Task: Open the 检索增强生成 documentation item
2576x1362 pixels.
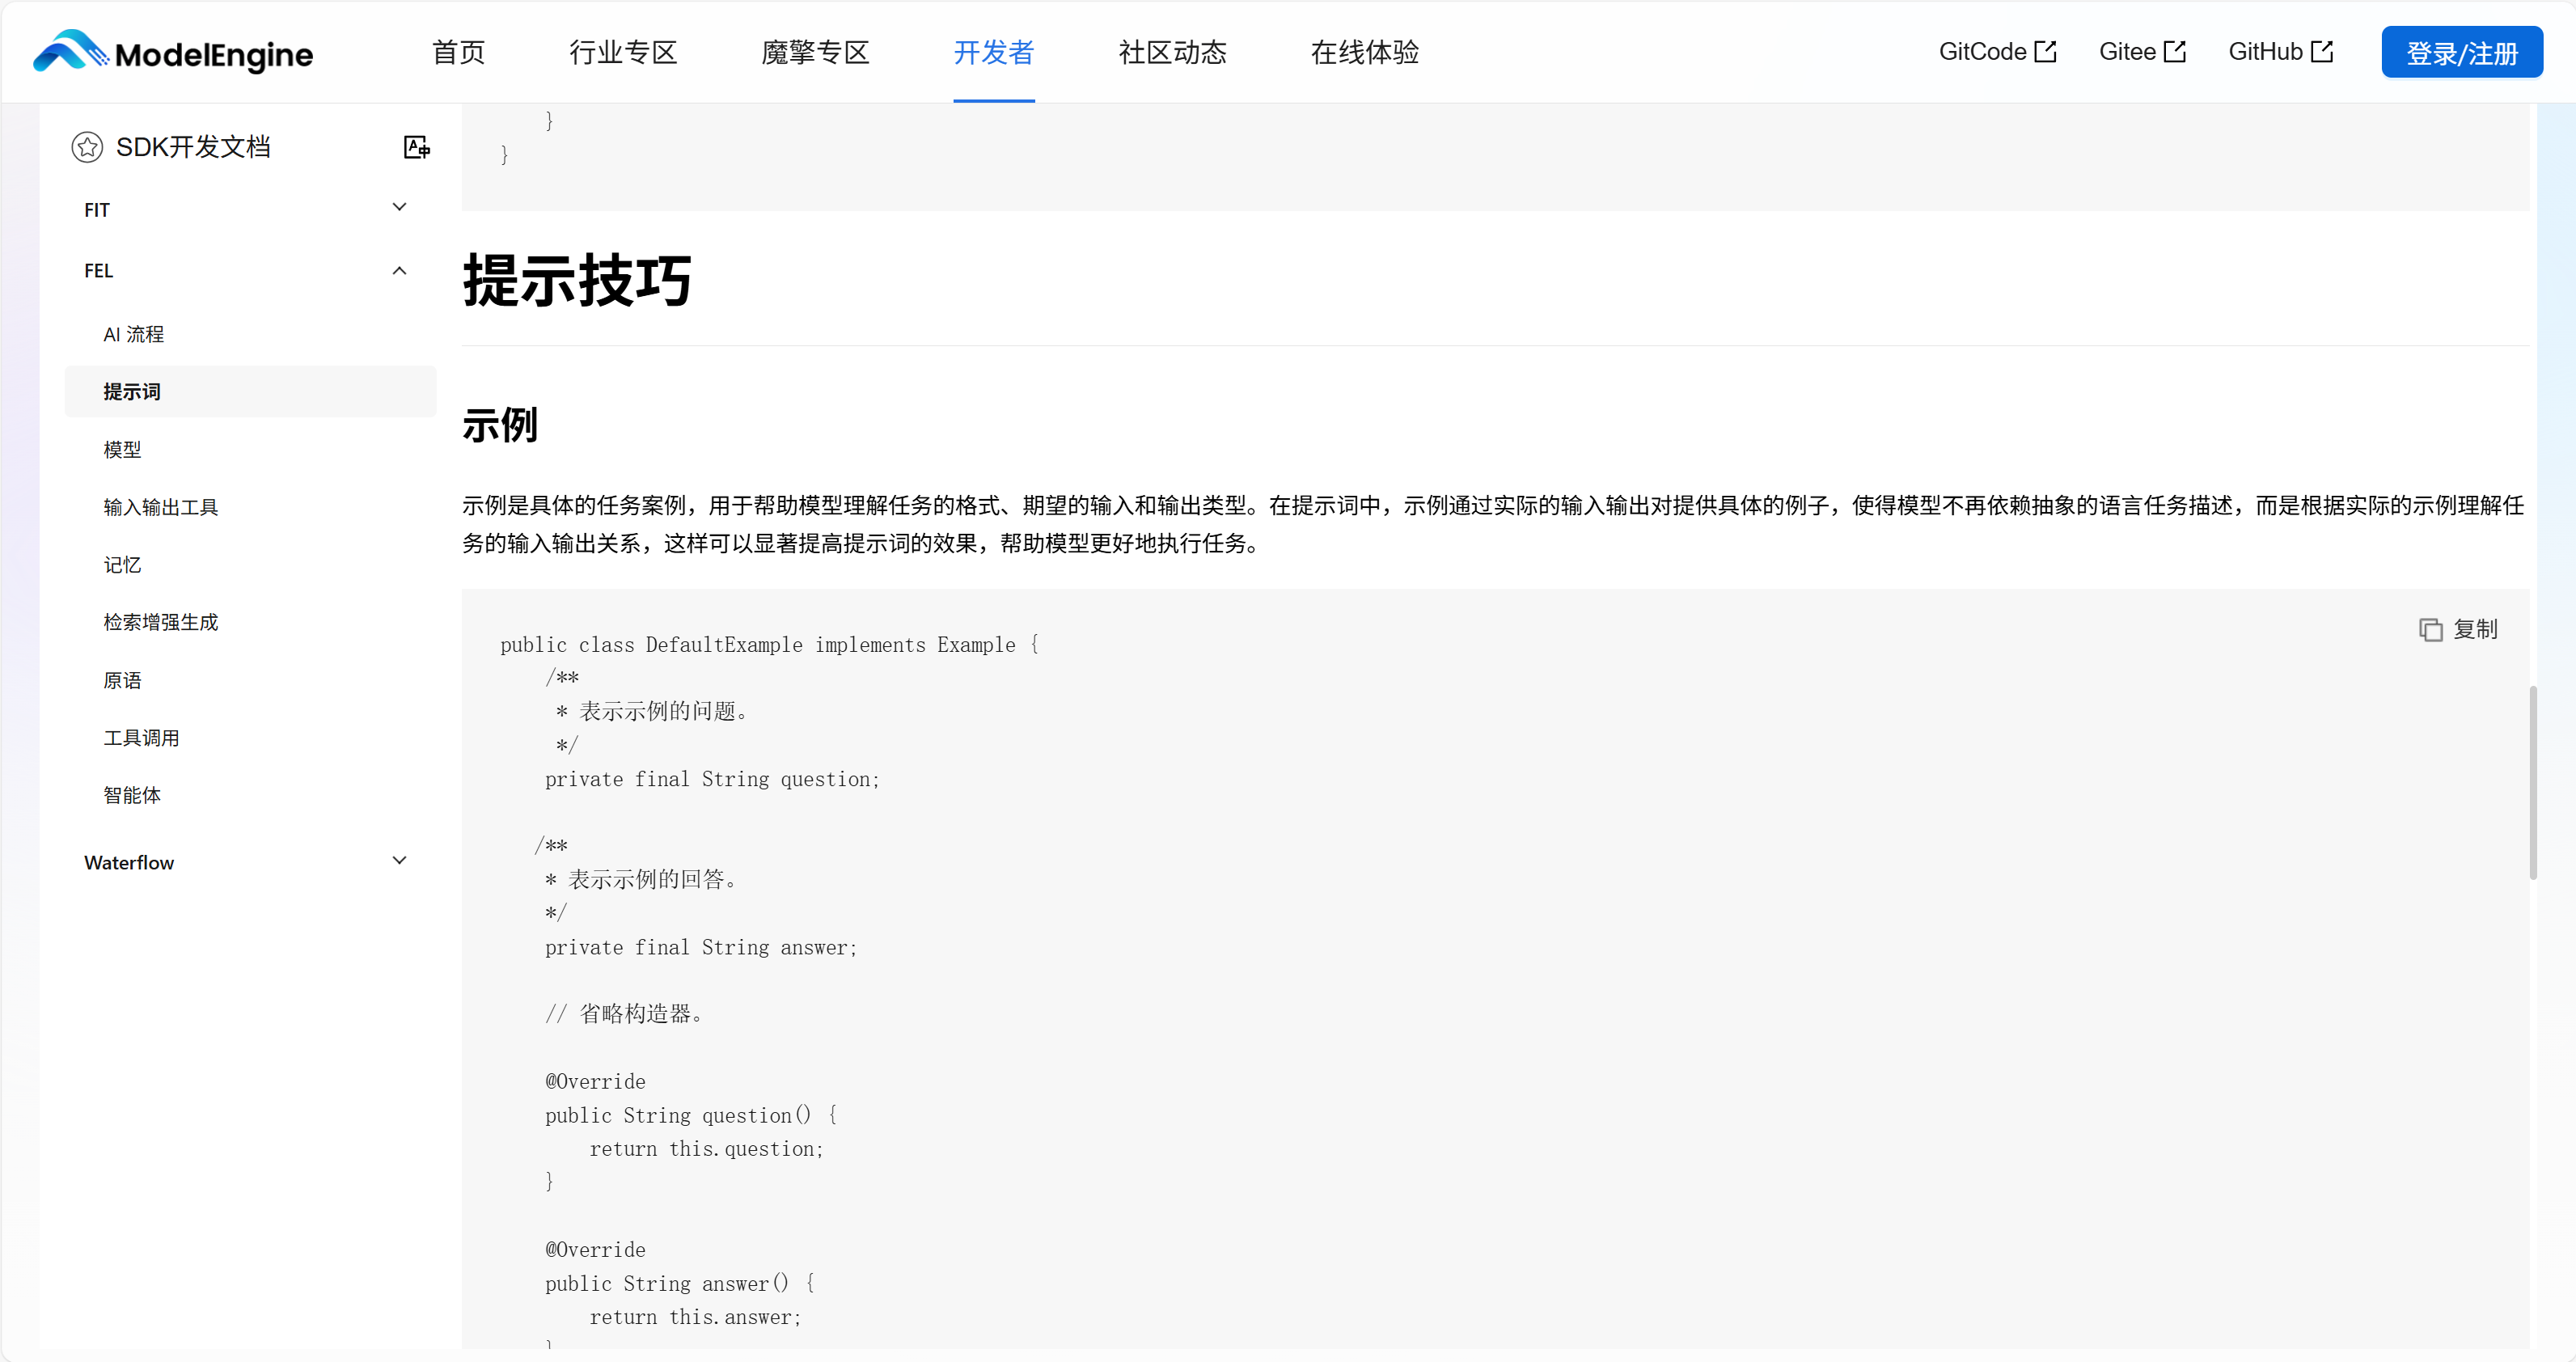Action: point(161,621)
